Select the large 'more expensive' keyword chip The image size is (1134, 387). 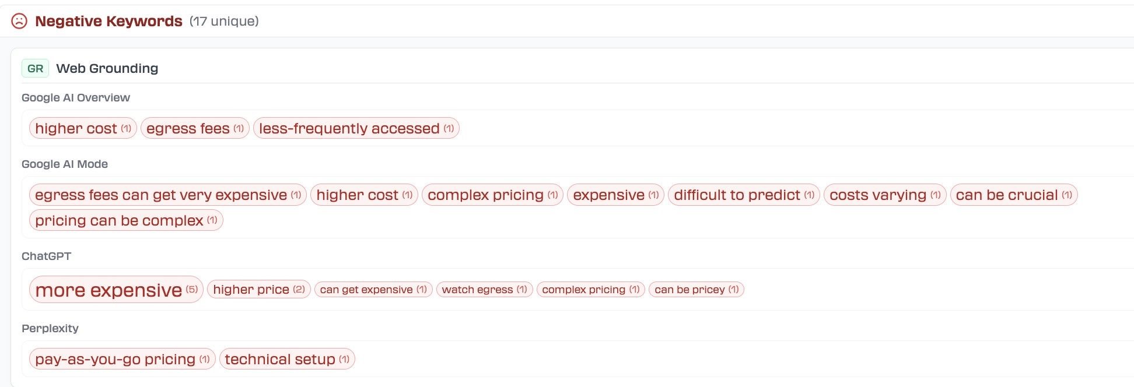click(x=116, y=290)
